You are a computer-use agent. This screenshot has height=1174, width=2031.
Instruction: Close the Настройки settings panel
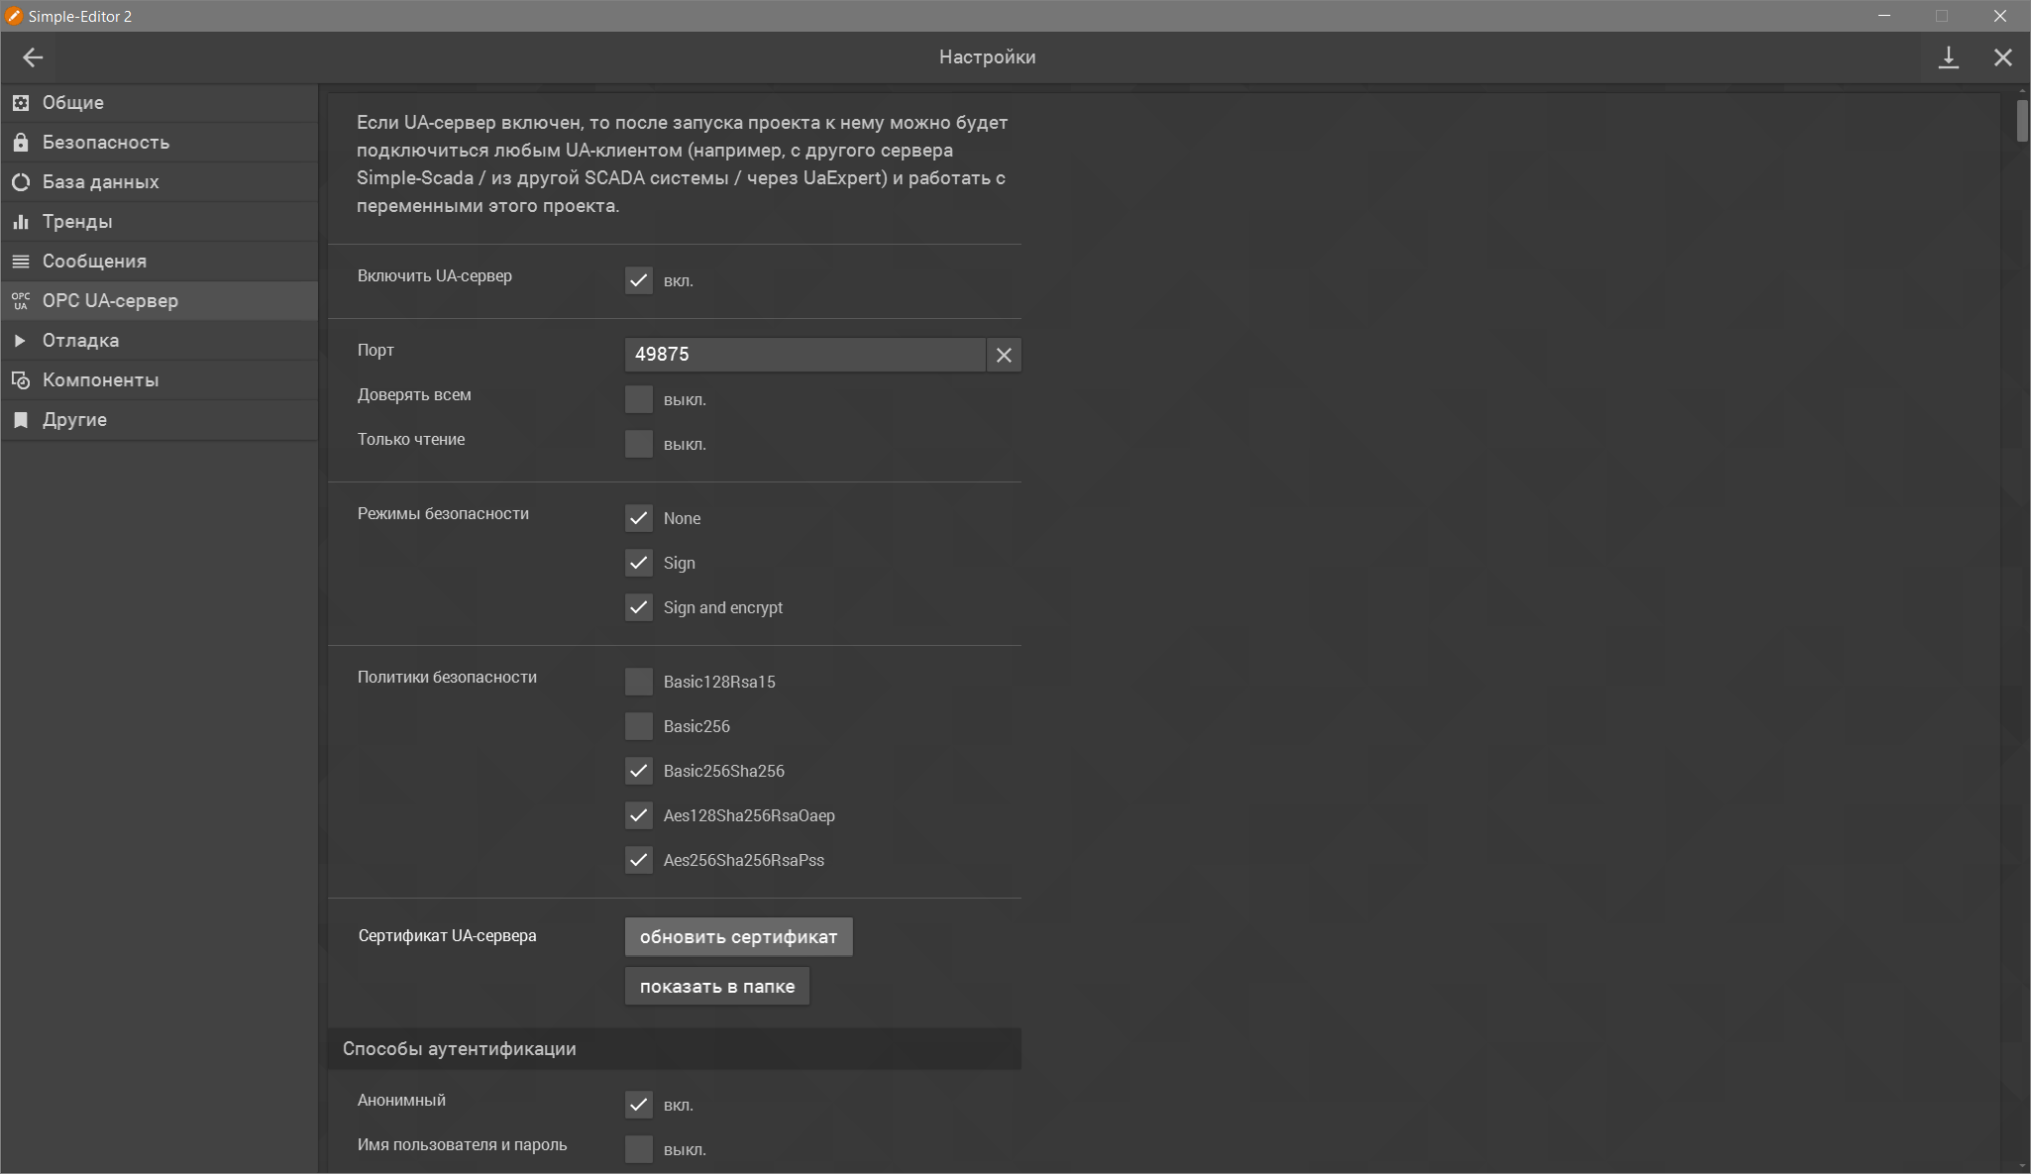click(x=2003, y=57)
